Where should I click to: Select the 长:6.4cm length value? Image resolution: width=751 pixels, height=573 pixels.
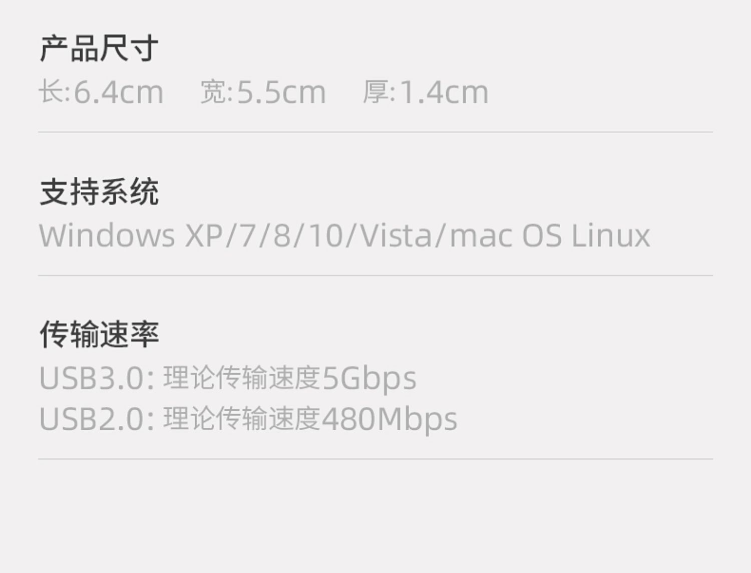(101, 92)
